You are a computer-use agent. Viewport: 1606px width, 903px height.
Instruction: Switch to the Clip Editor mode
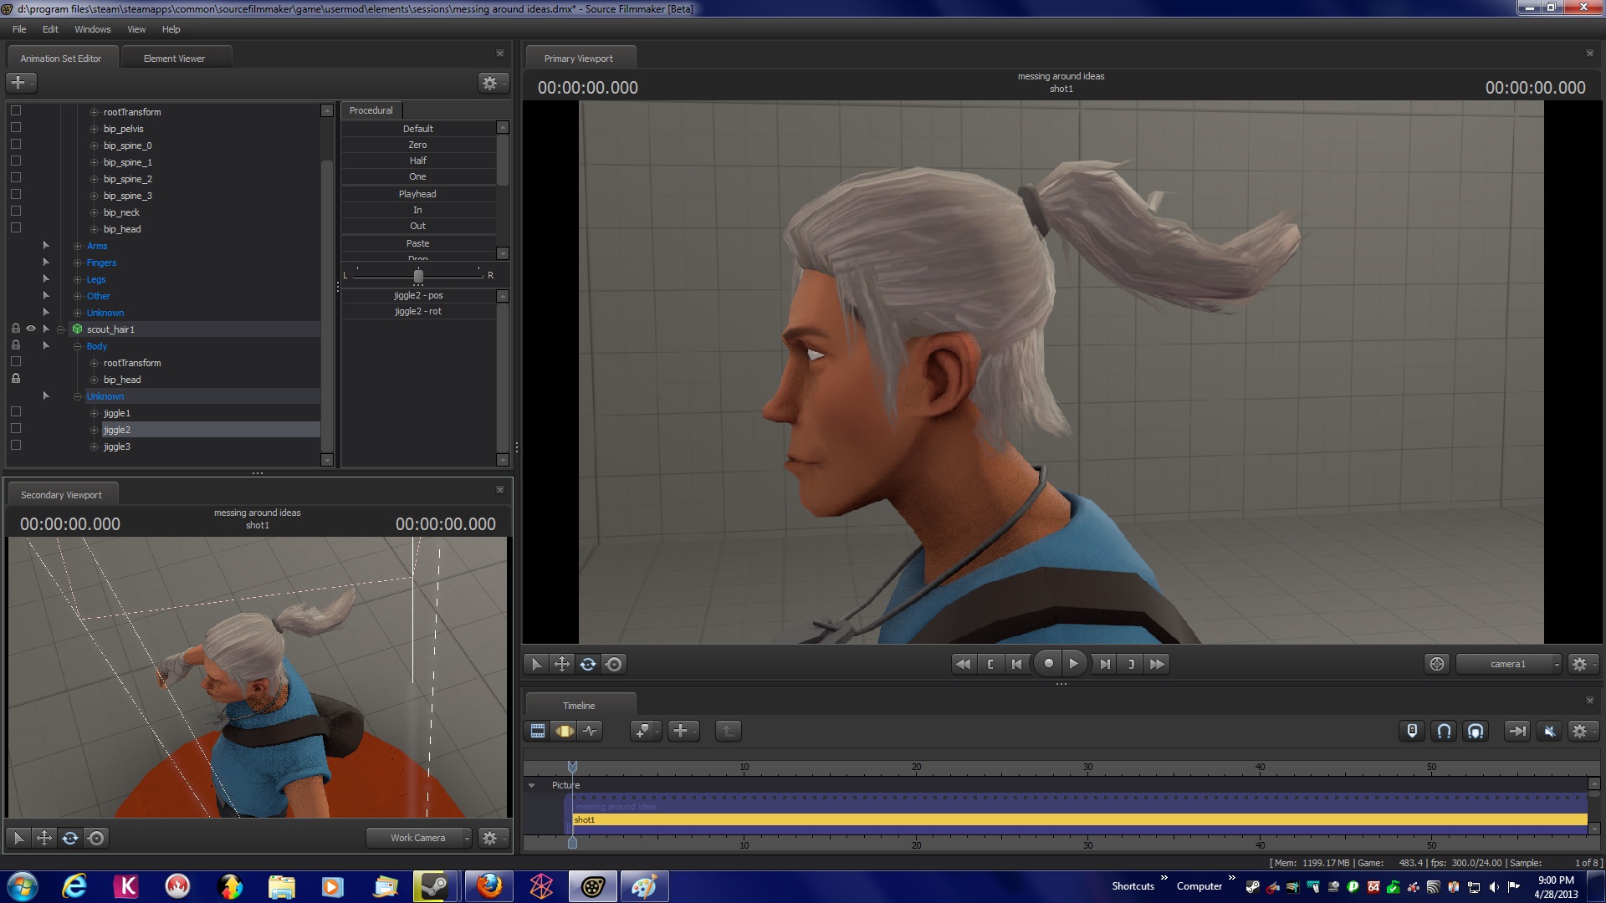pyautogui.click(x=538, y=732)
